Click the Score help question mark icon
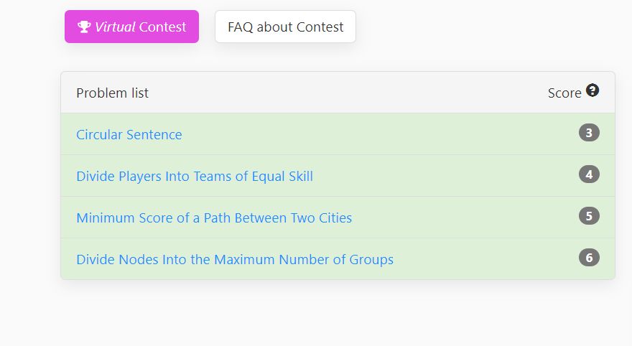 pyautogui.click(x=592, y=90)
